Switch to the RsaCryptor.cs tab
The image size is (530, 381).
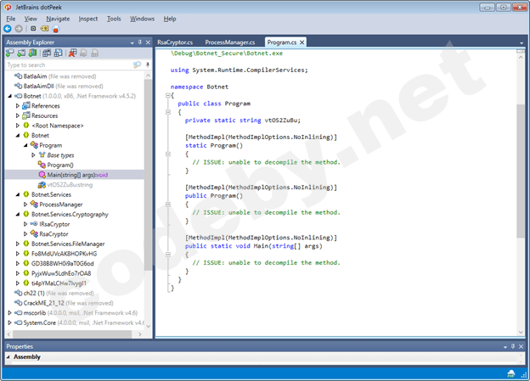(175, 42)
